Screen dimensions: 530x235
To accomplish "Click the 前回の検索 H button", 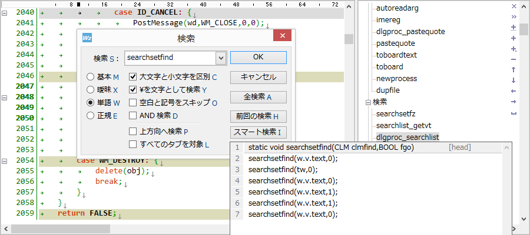I will pyautogui.click(x=259, y=116).
